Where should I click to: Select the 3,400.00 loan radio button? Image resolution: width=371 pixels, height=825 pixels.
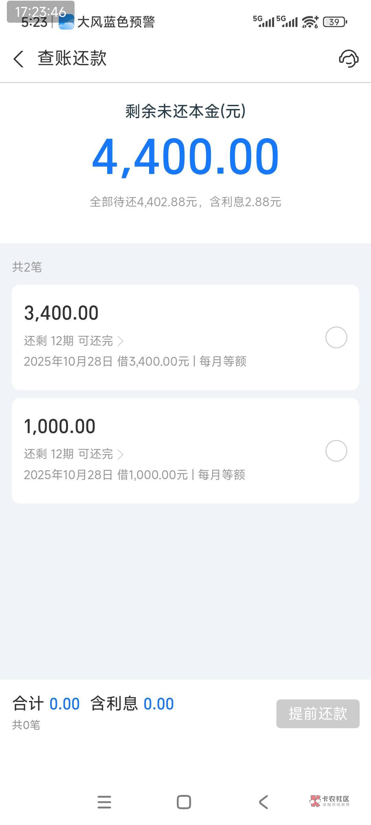pyautogui.click(x=336, y=337)
